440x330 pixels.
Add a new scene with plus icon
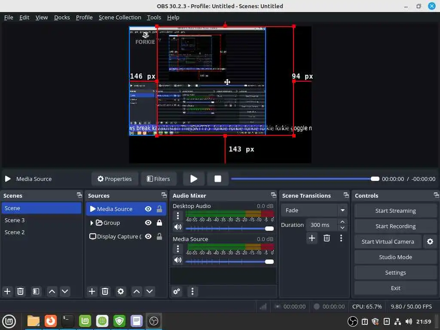(x=7, y=291)
